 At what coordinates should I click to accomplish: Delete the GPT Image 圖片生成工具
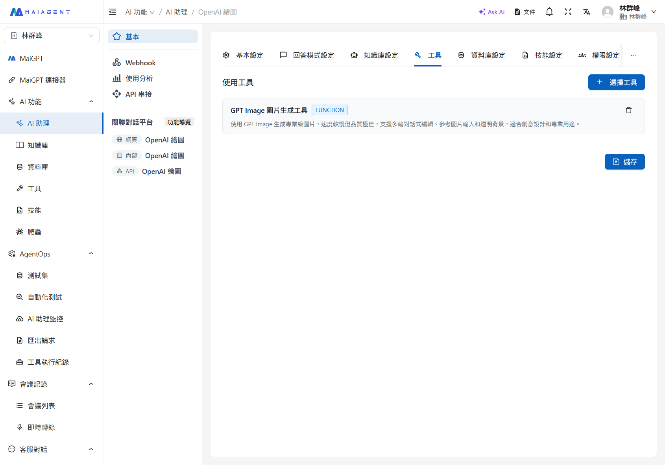pos(628,110)
